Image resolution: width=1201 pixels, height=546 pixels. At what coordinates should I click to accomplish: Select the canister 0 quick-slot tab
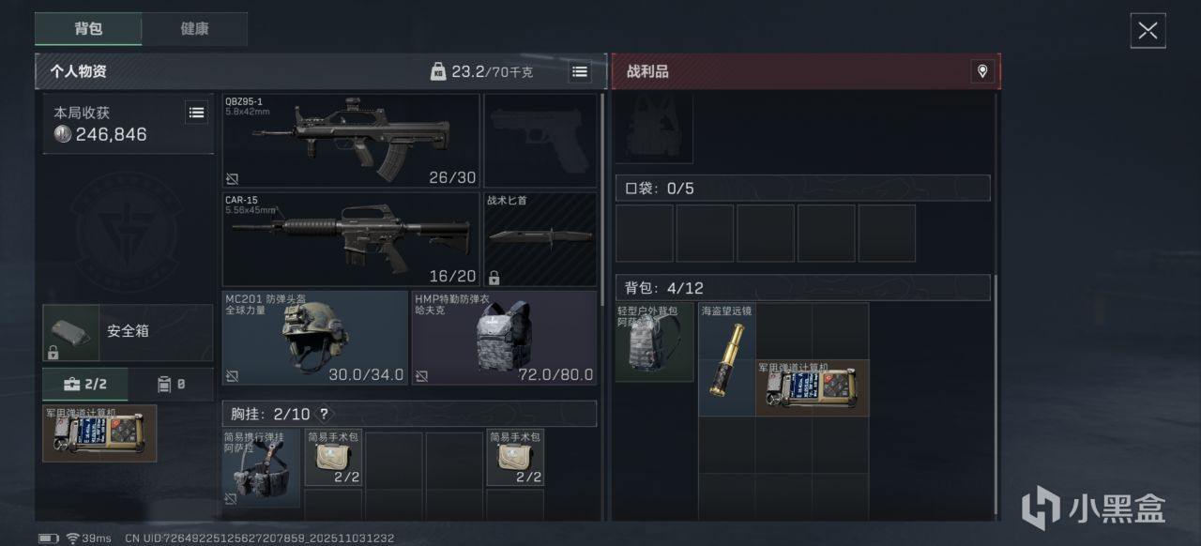171,384
